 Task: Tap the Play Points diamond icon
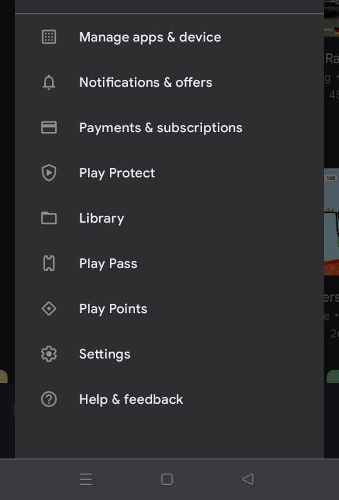[x=49, y=309]
